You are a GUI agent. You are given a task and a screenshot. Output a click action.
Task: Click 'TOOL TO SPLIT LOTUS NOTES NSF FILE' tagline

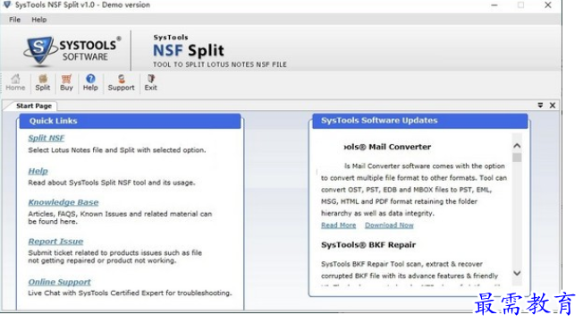[220, 64]
